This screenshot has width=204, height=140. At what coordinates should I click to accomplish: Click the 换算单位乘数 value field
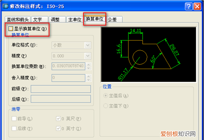[69, 66]
